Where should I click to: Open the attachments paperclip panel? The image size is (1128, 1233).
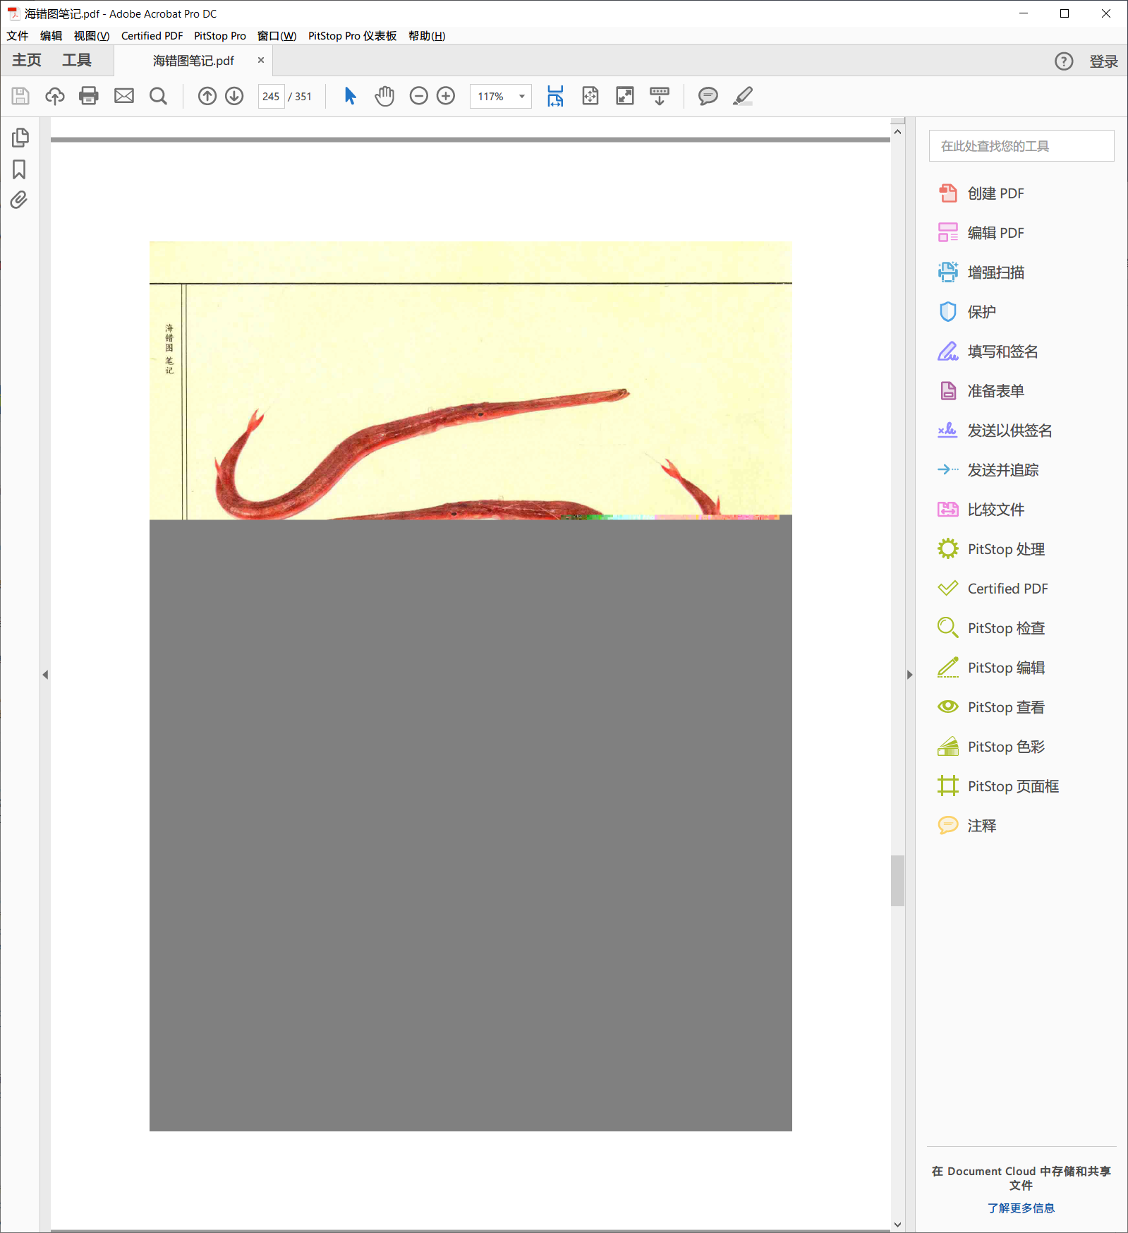pos(19,200)
